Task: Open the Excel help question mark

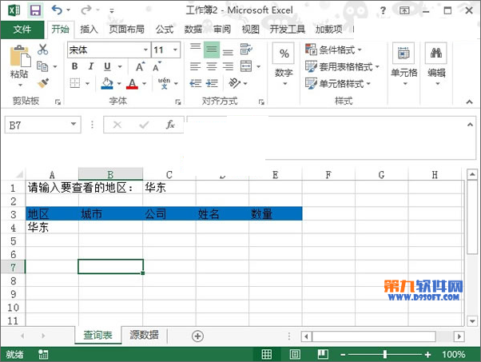Action: point(383,10)
